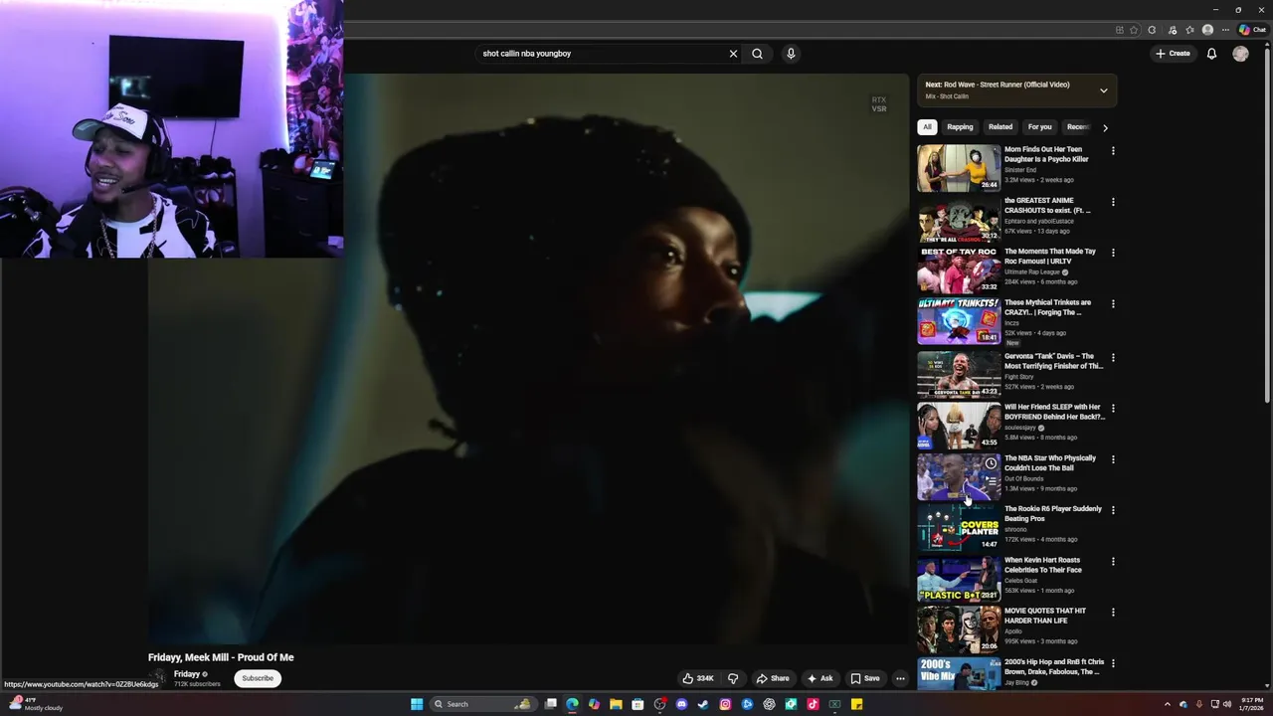Image resolution: width=1273 pixels, height=716 pixels.
Task: Click the 'Sinister End' channel name
Action: pyautogui.click(x=1020, y=170)
